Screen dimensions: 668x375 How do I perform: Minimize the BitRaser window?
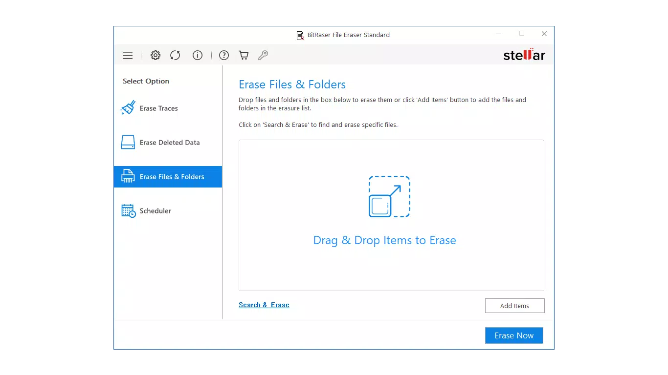click(499, 34)
